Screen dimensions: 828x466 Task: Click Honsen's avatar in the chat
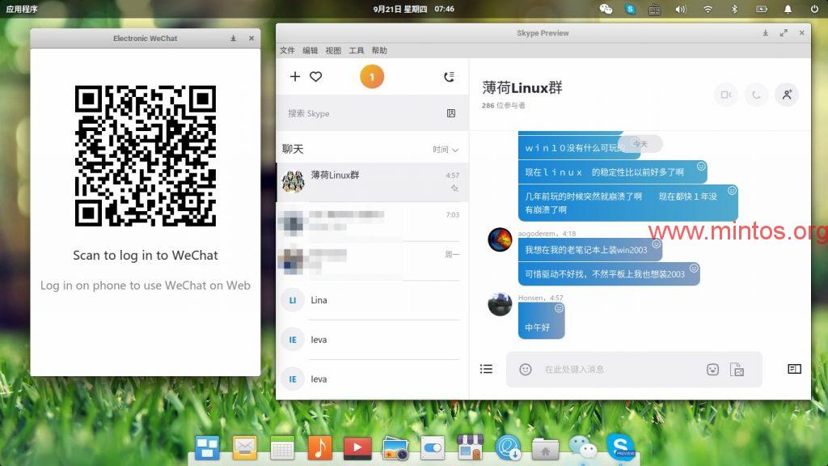(500, 304)
